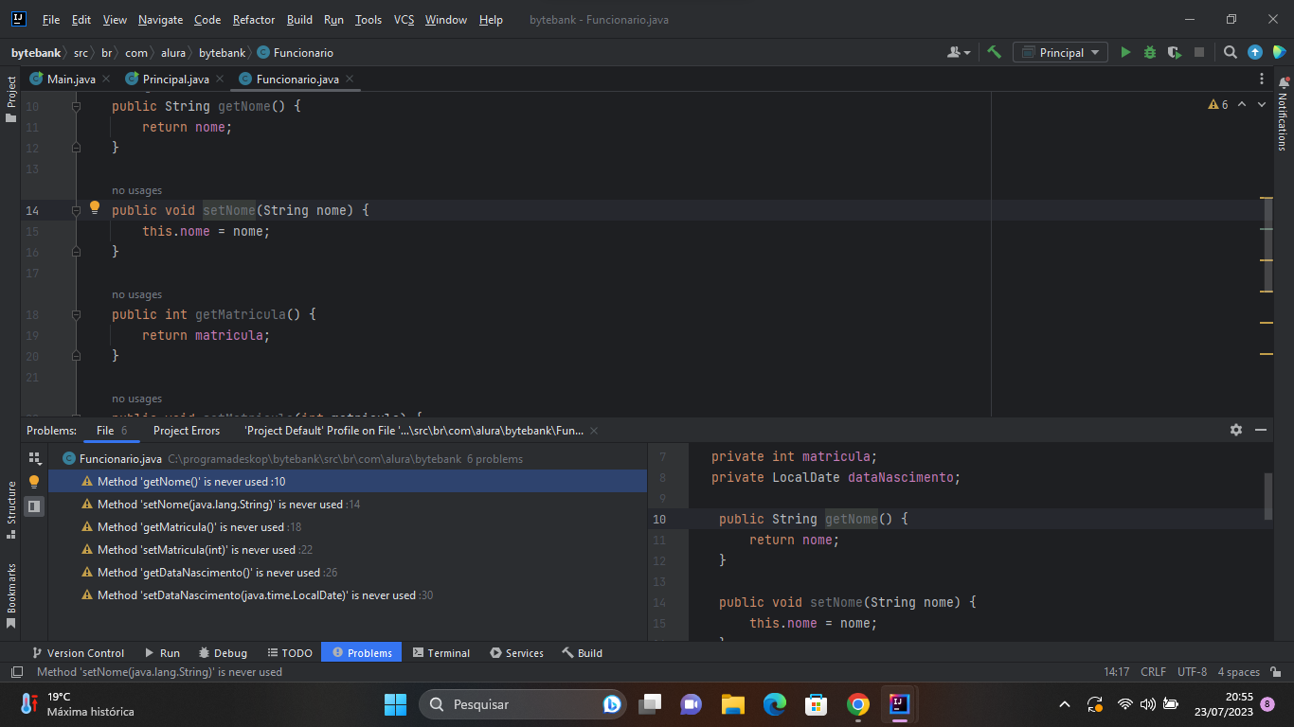Start debugging with the bug icon
Screen dimensions: 1294x727
1150,53
